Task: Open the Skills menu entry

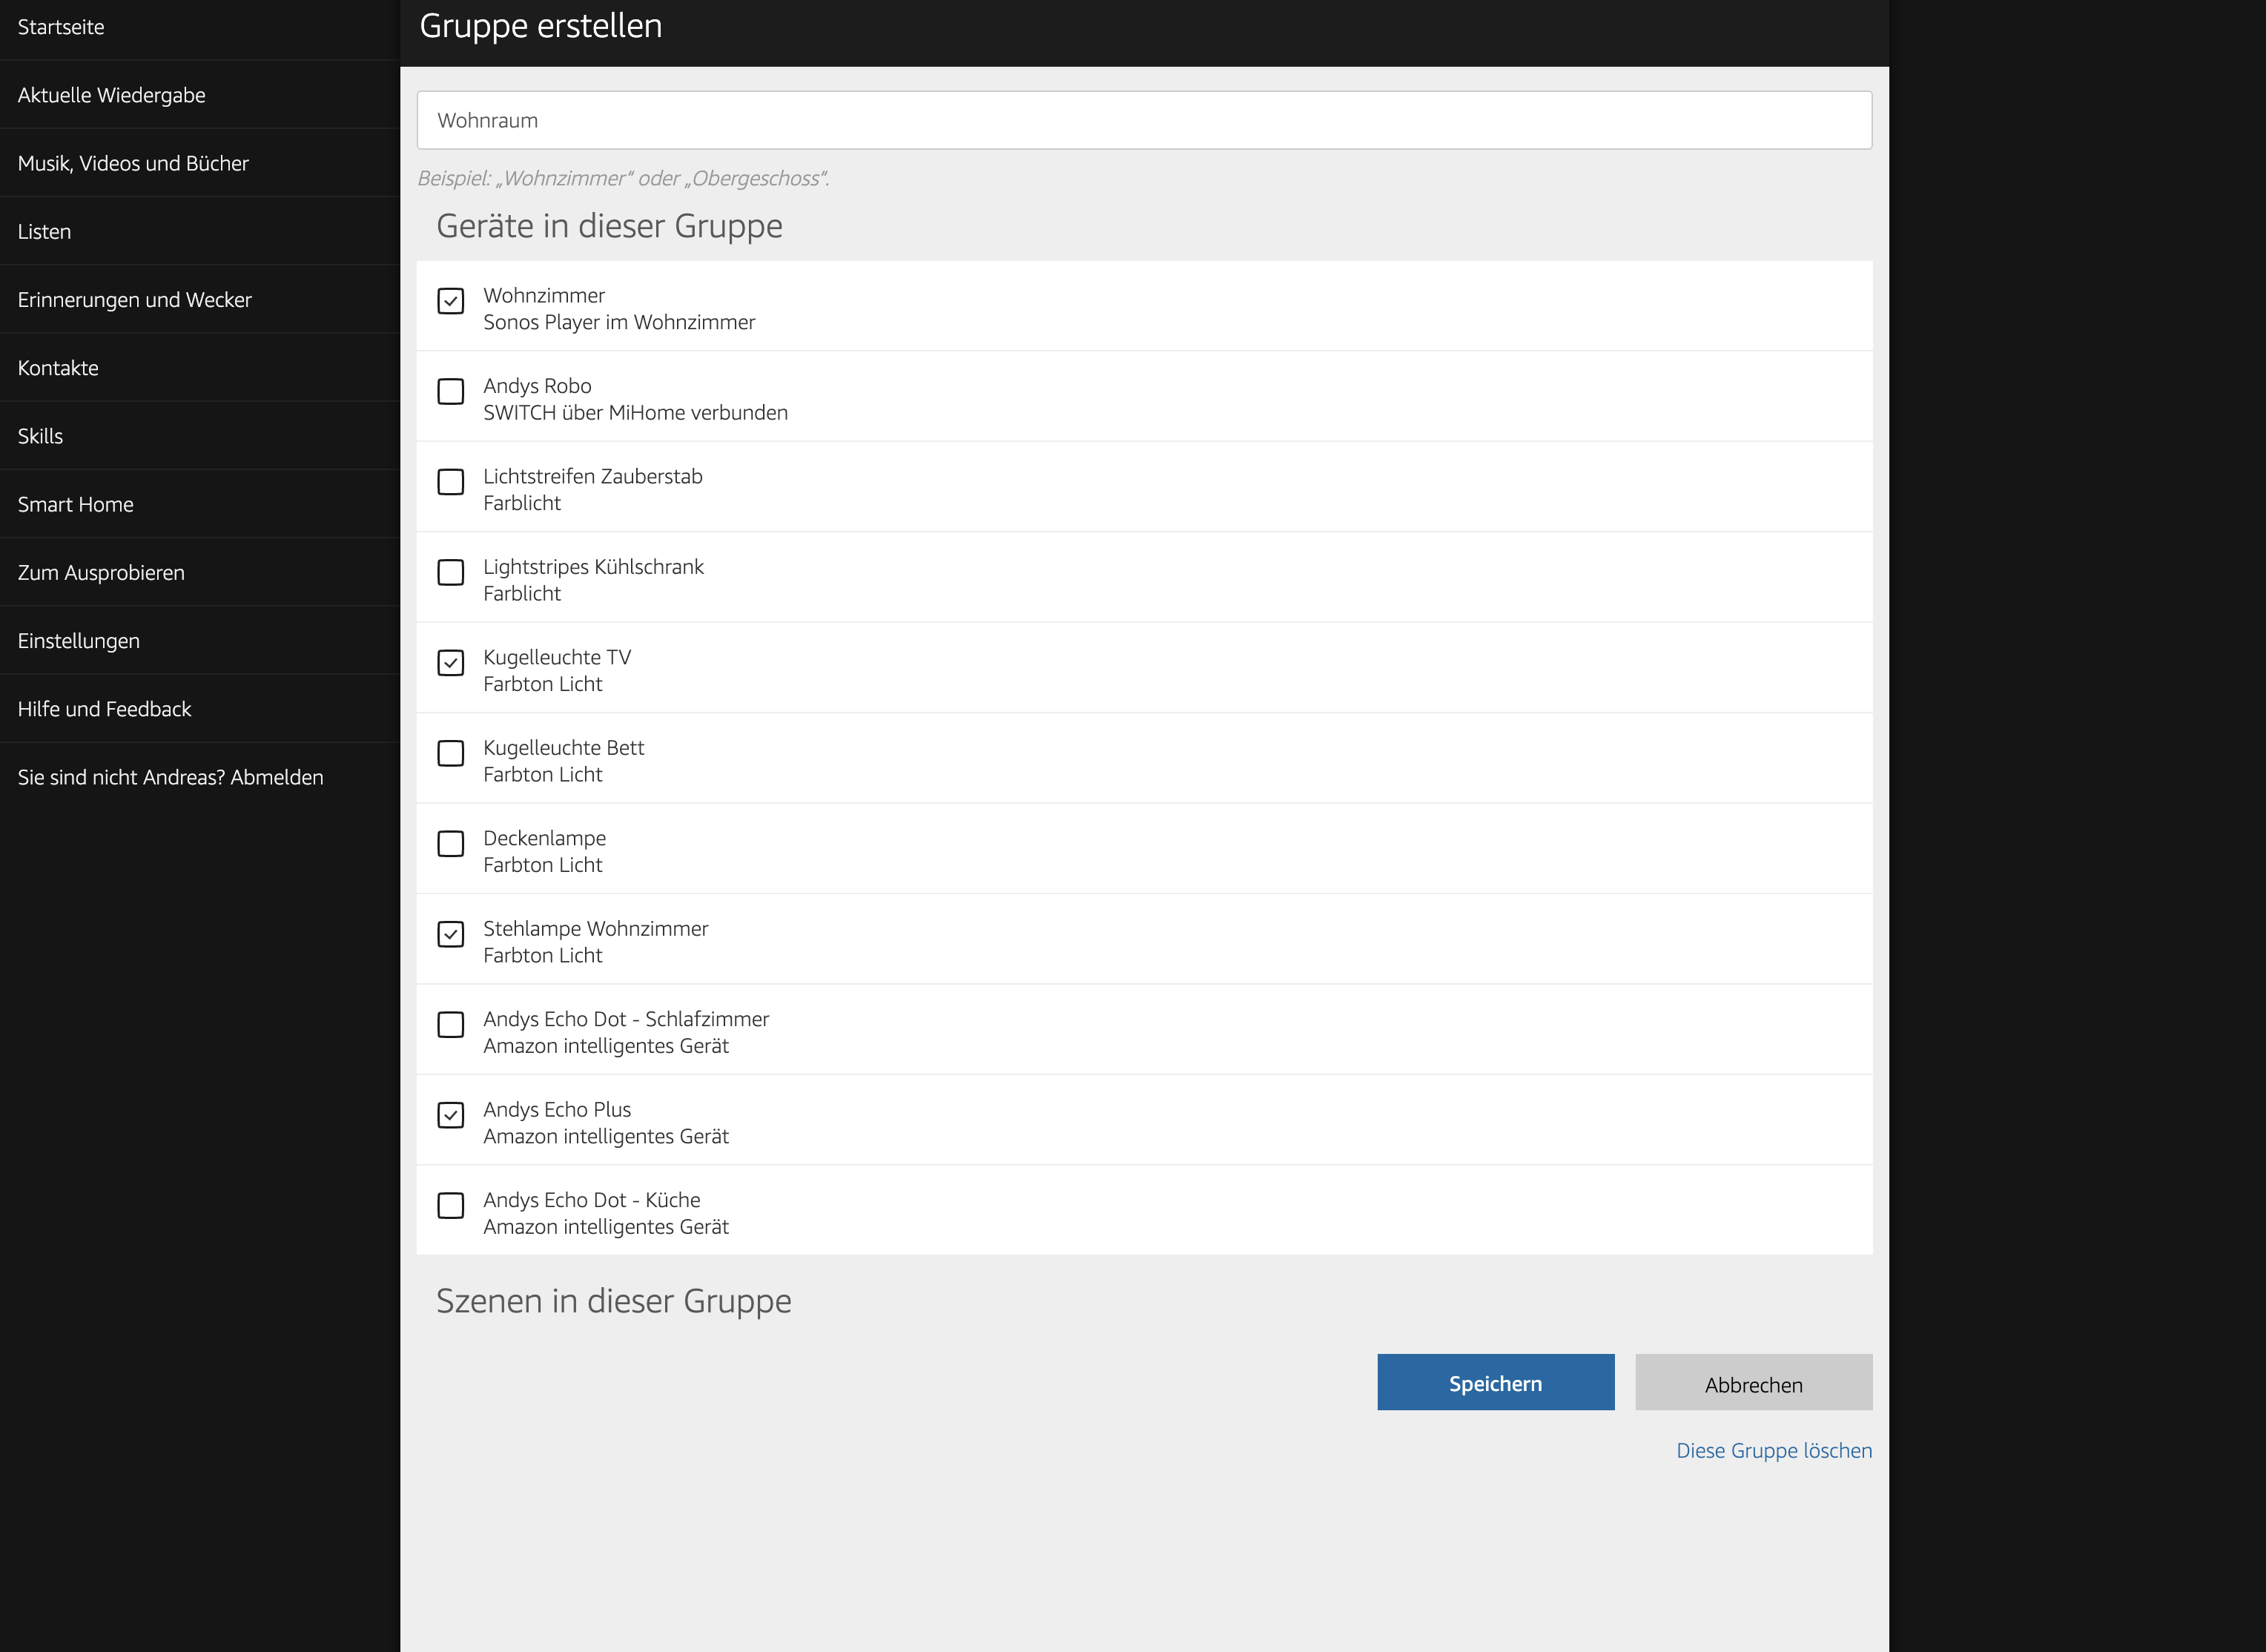Action: pos(41,436)
